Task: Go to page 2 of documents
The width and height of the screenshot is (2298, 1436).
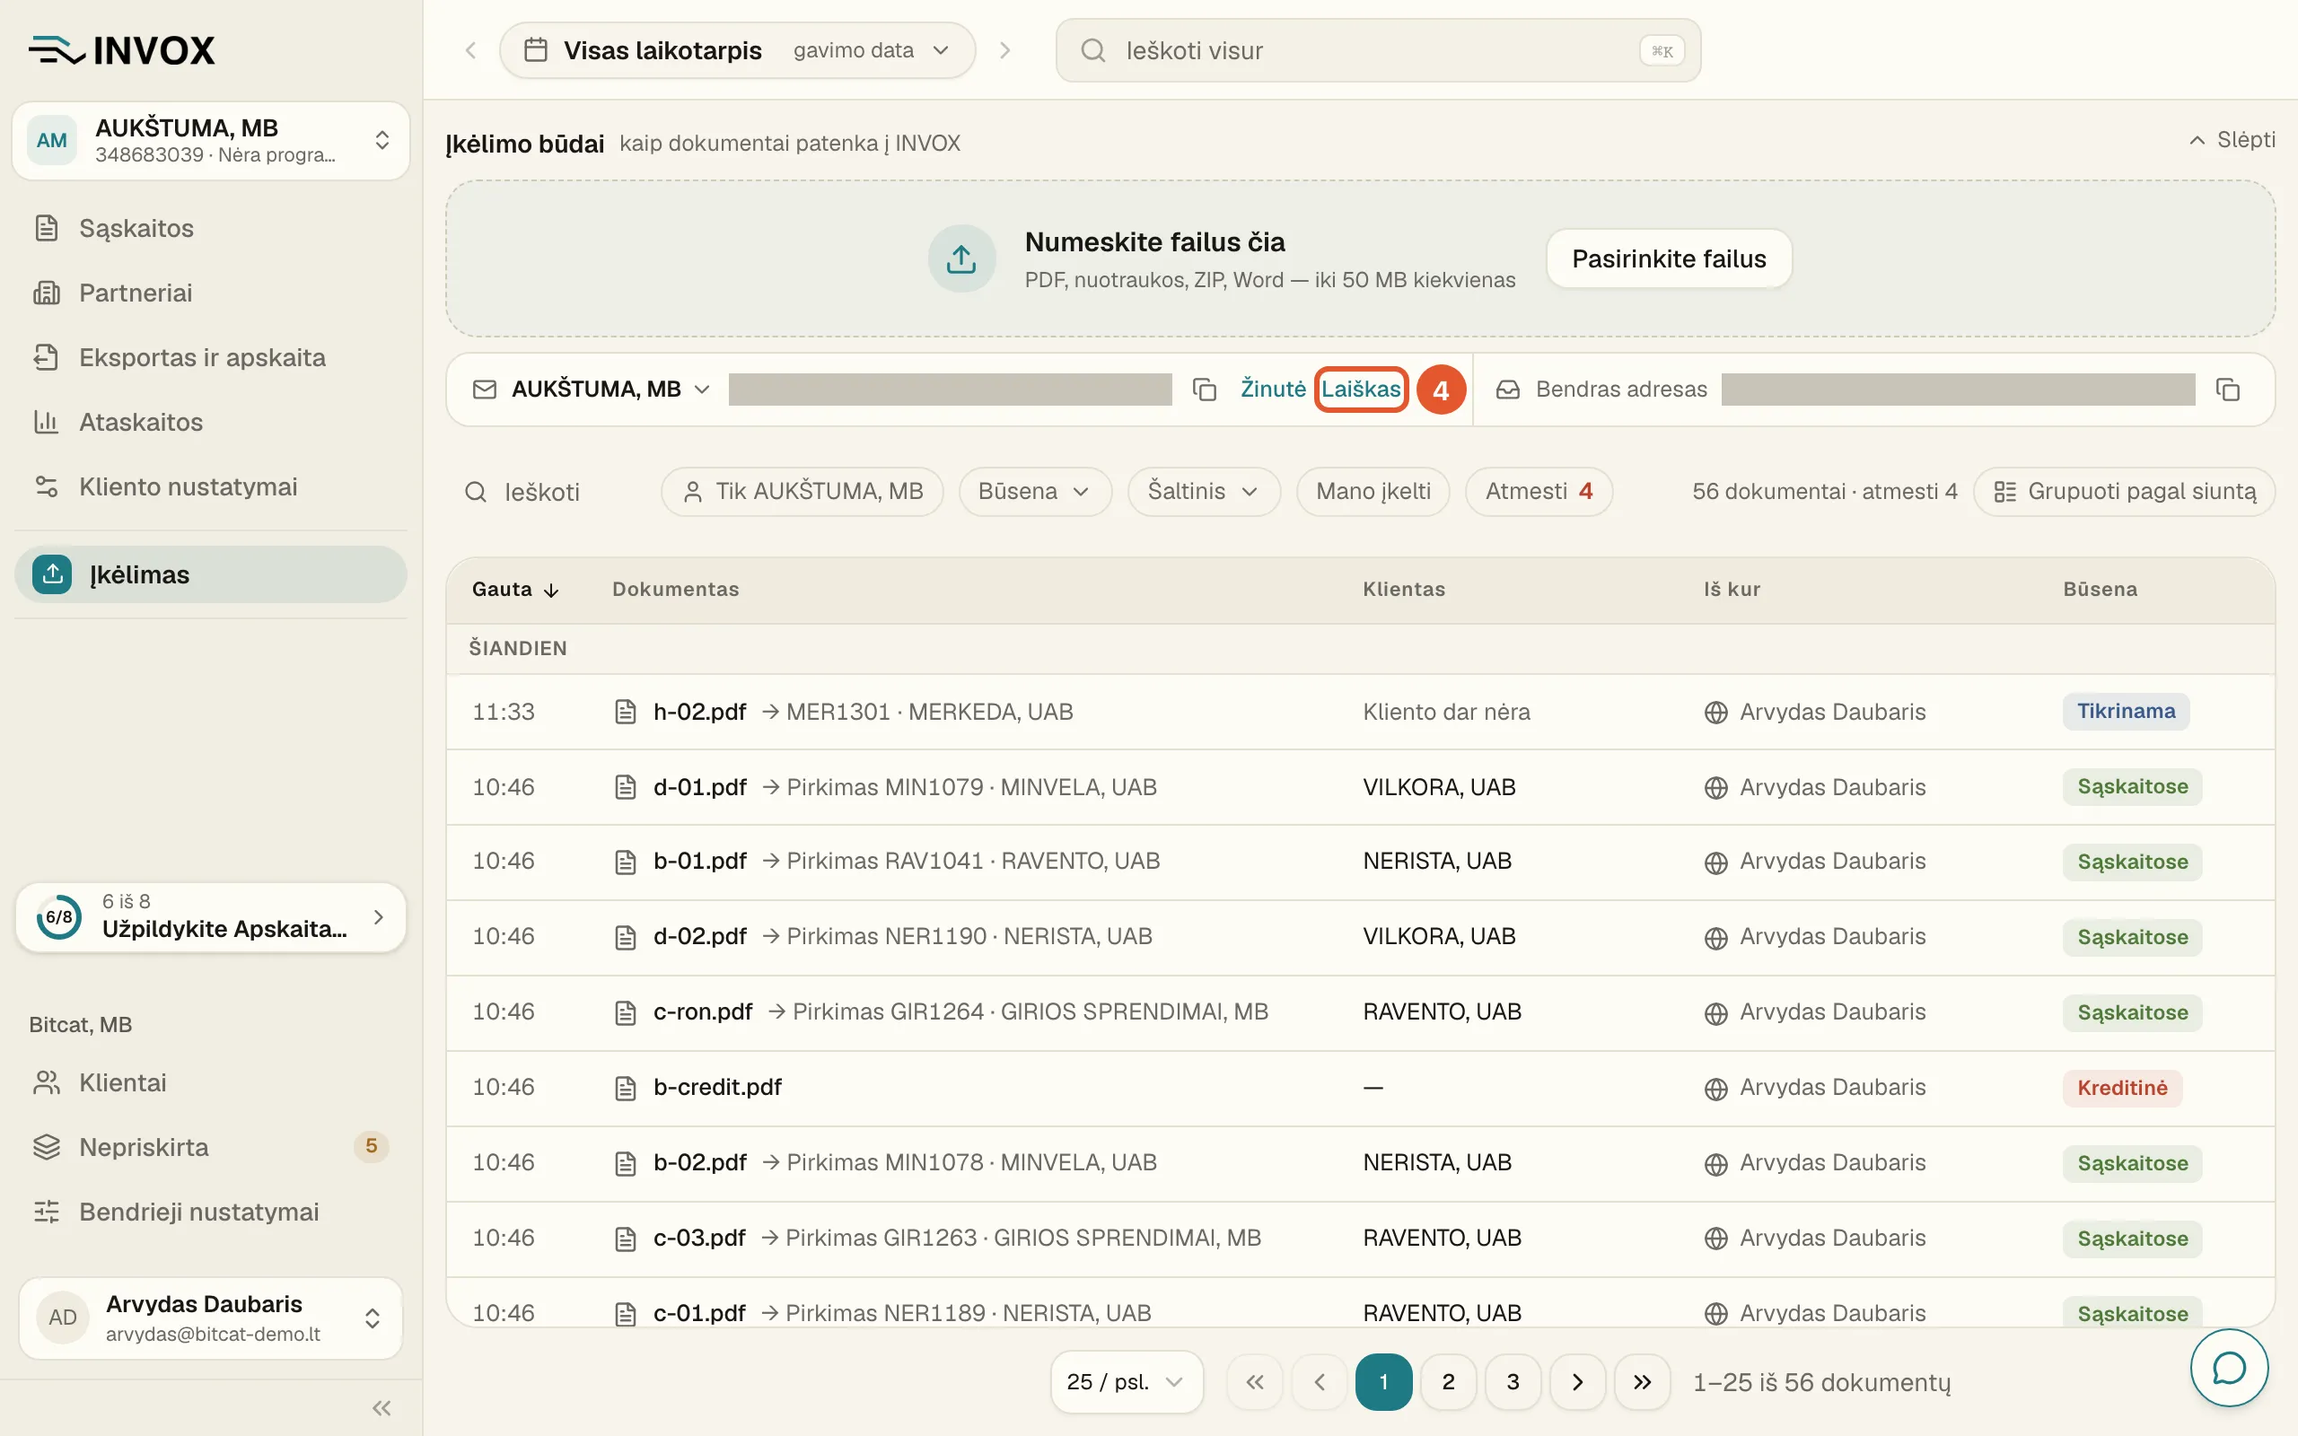Action: (x=1448, y=1382)
